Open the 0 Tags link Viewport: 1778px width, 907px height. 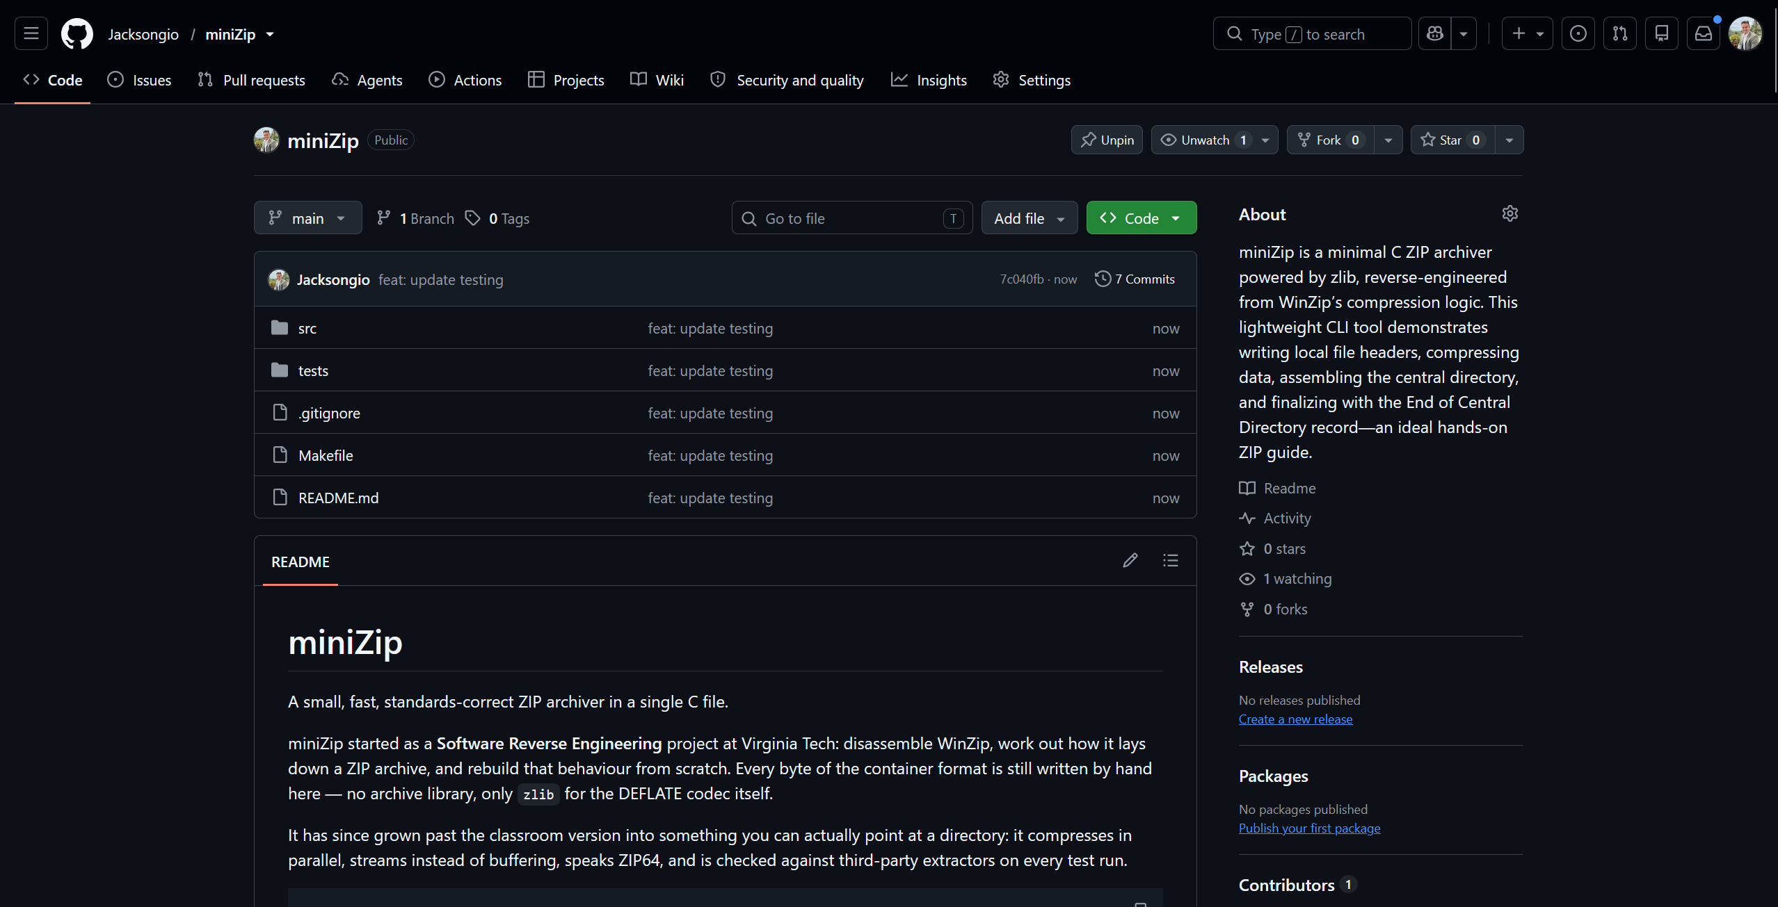(x=497, y=218)
